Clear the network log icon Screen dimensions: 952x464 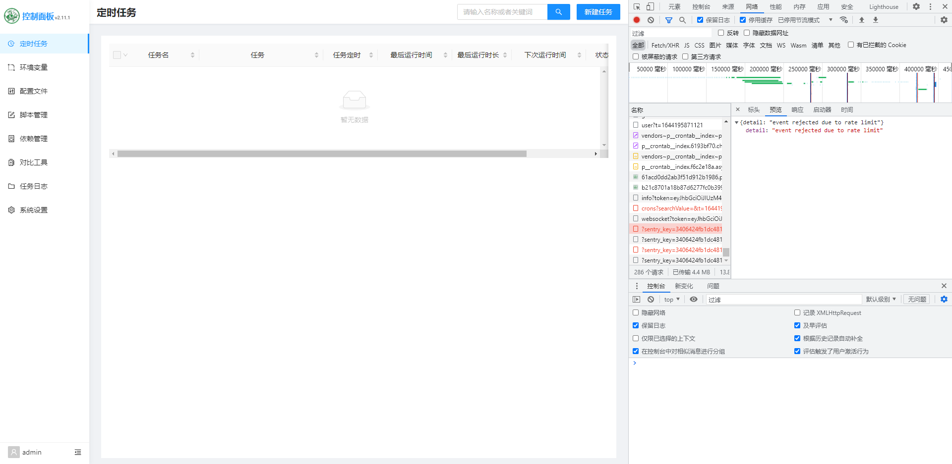[x=651, y=20]
